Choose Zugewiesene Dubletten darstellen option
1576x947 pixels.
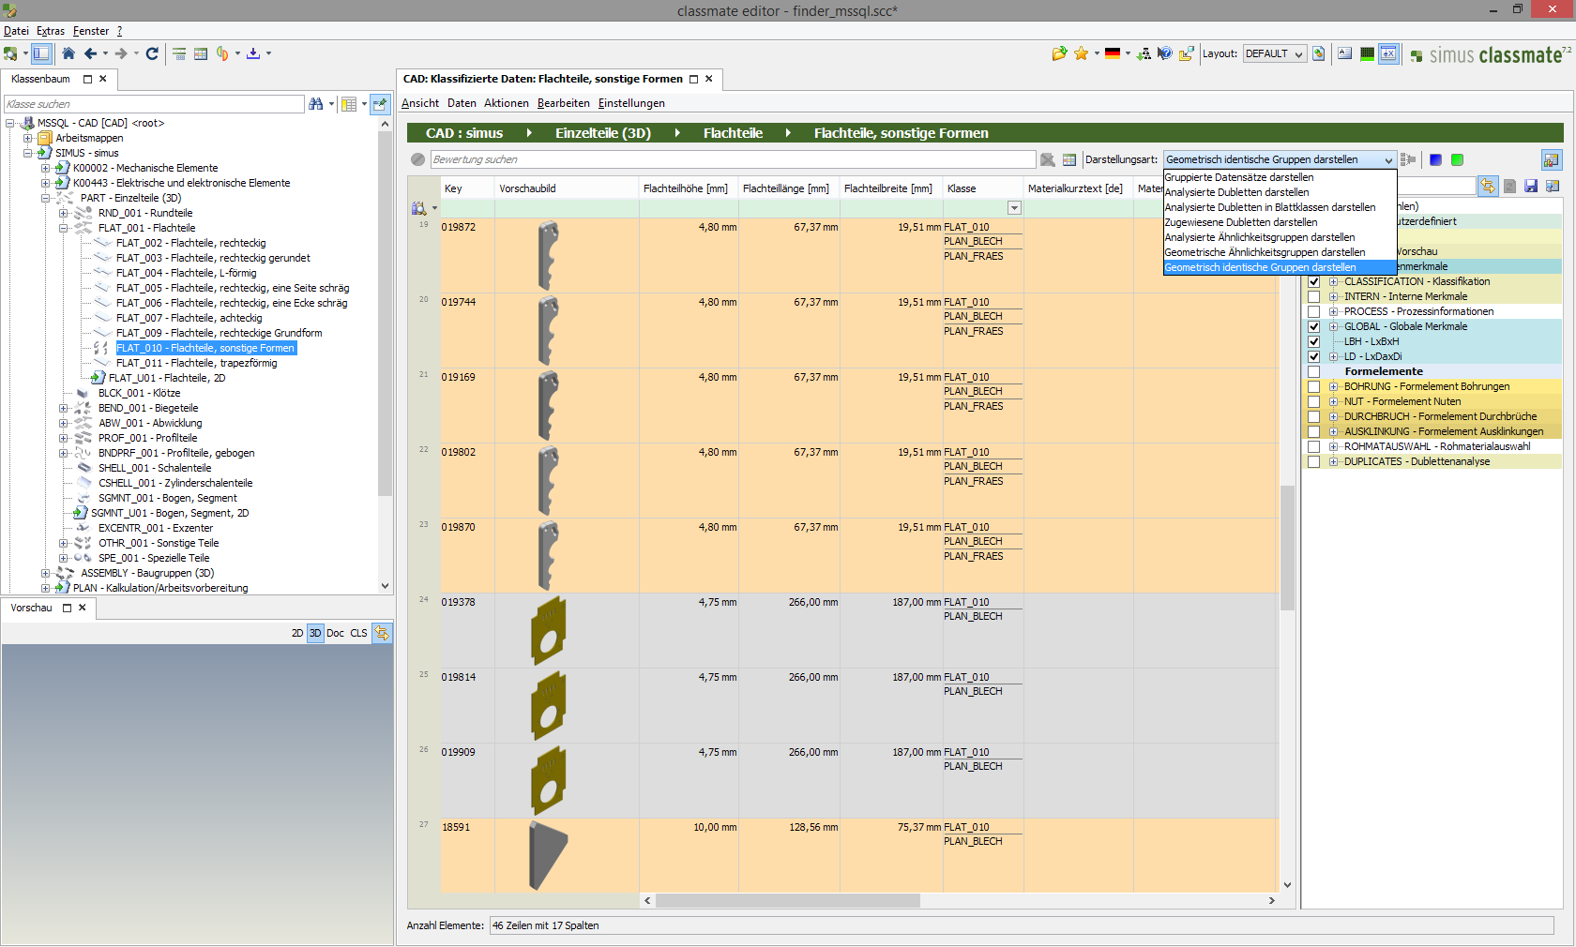click(1280, 222)
